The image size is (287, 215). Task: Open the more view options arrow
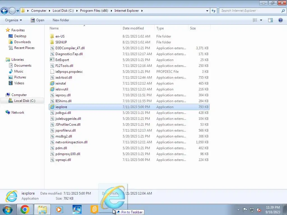261,20
